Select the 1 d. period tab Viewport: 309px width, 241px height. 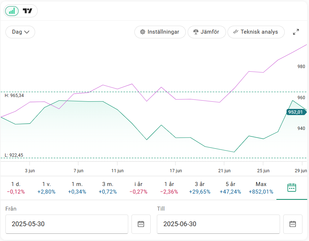pos(16,188)
